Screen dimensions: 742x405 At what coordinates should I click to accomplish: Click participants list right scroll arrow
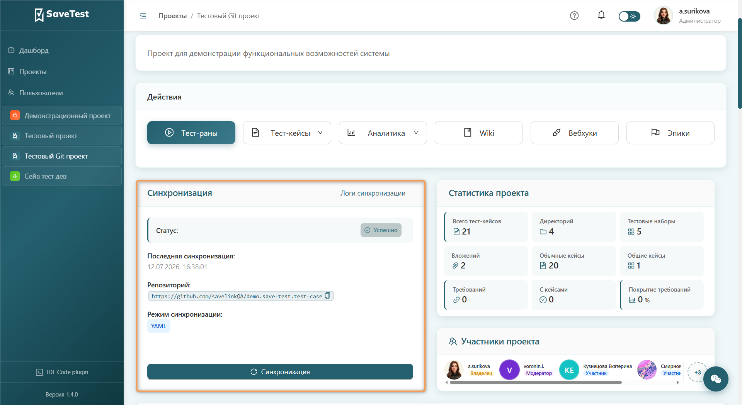pos(678,383)
